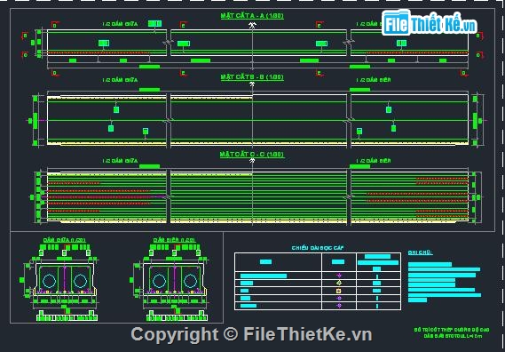Select the MẶT CẮT A - A (1/80) title

252,16
